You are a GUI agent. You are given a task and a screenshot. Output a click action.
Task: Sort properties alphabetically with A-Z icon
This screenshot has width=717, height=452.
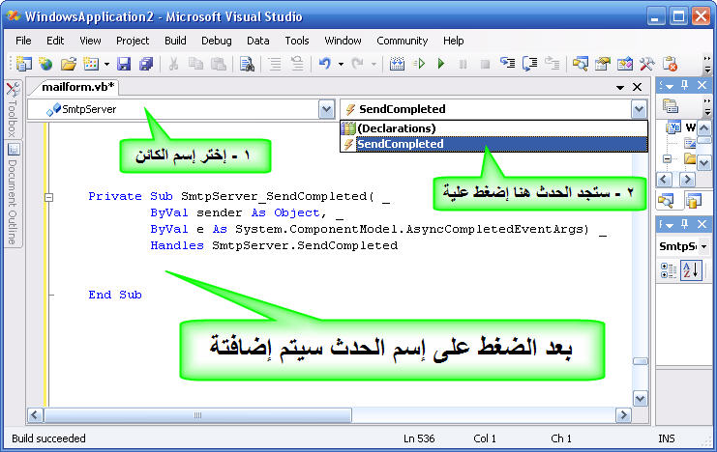coord(691,270)
